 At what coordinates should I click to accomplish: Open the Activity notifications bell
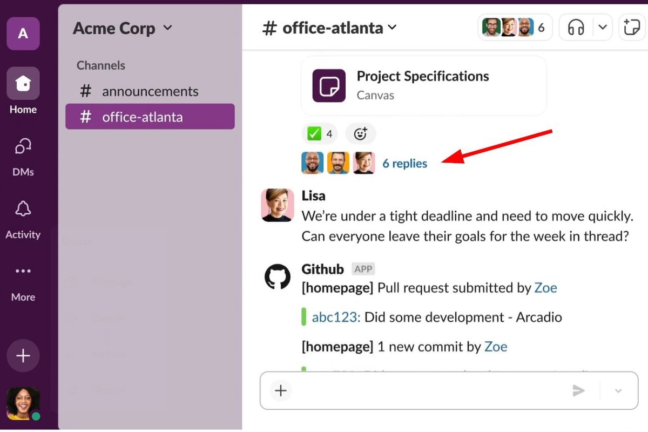coord(23,209)
